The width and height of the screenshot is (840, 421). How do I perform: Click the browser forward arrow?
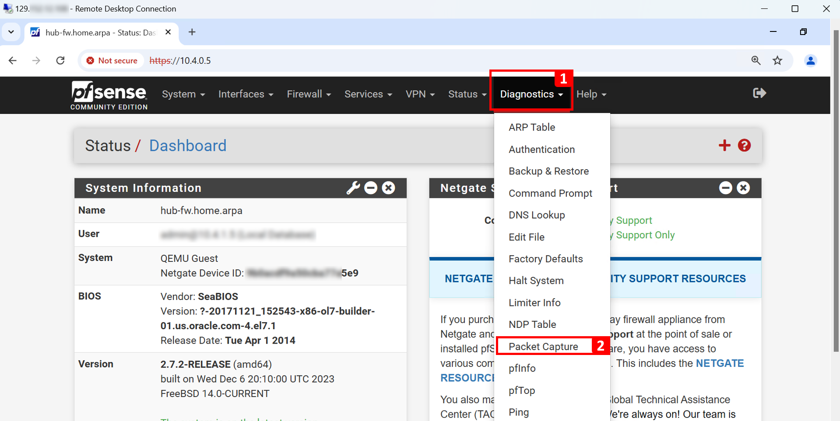pos(36,60)
